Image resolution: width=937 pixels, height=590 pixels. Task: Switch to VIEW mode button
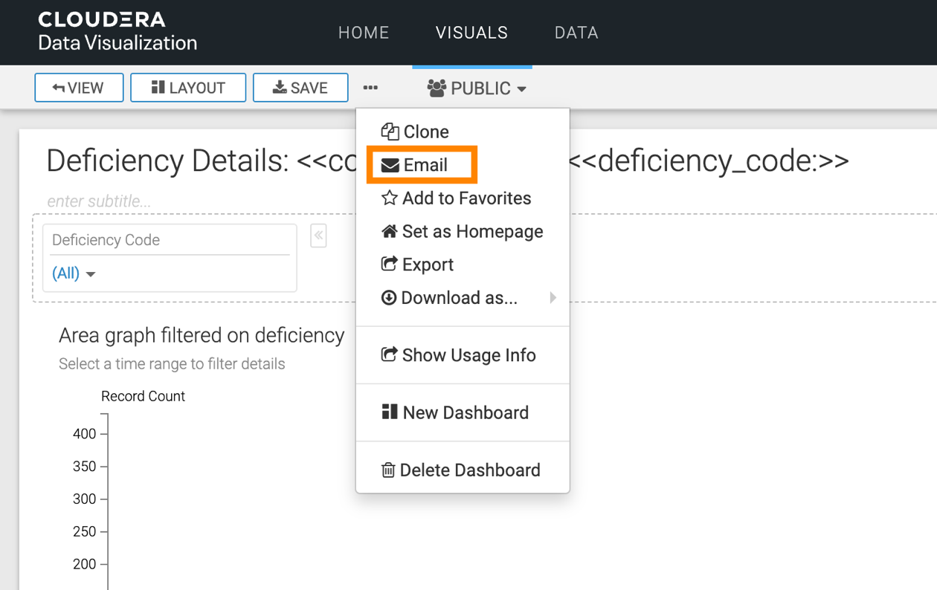click(x=79, y=88)
